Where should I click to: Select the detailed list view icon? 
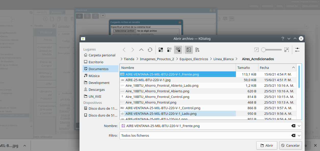tap(169, 49)
